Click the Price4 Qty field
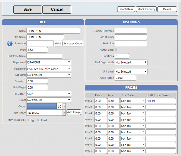181x156 pixels. tap(113, 113)
